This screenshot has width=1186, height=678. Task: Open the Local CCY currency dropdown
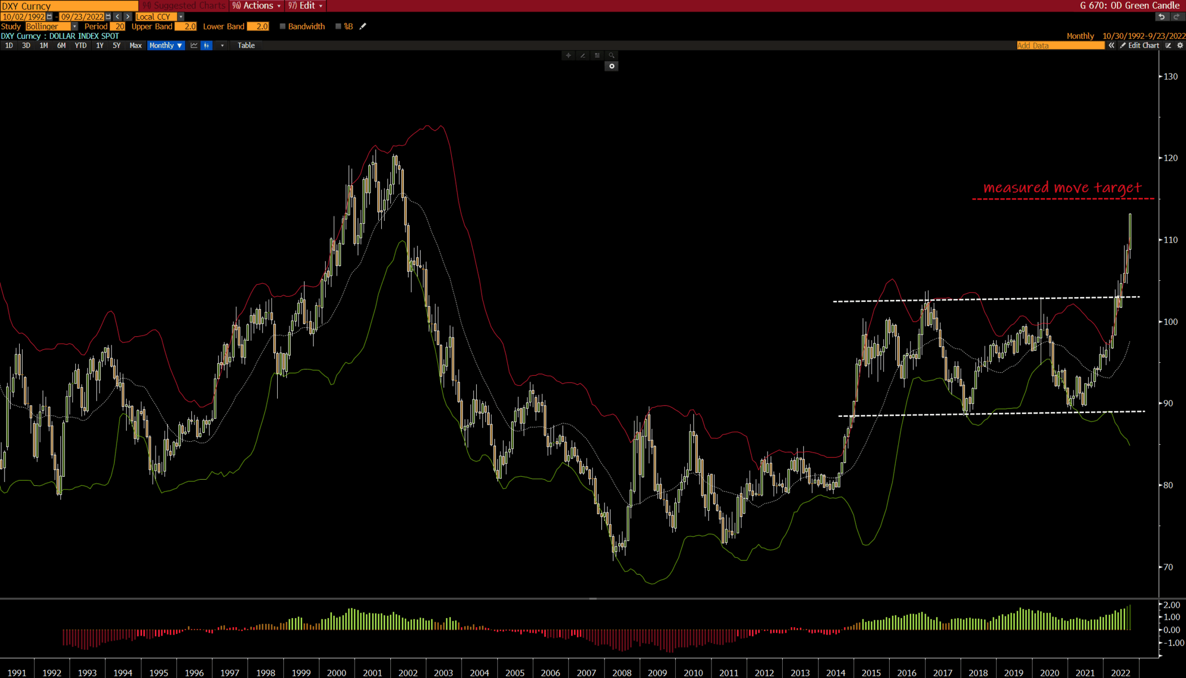(x=180, y=17)
